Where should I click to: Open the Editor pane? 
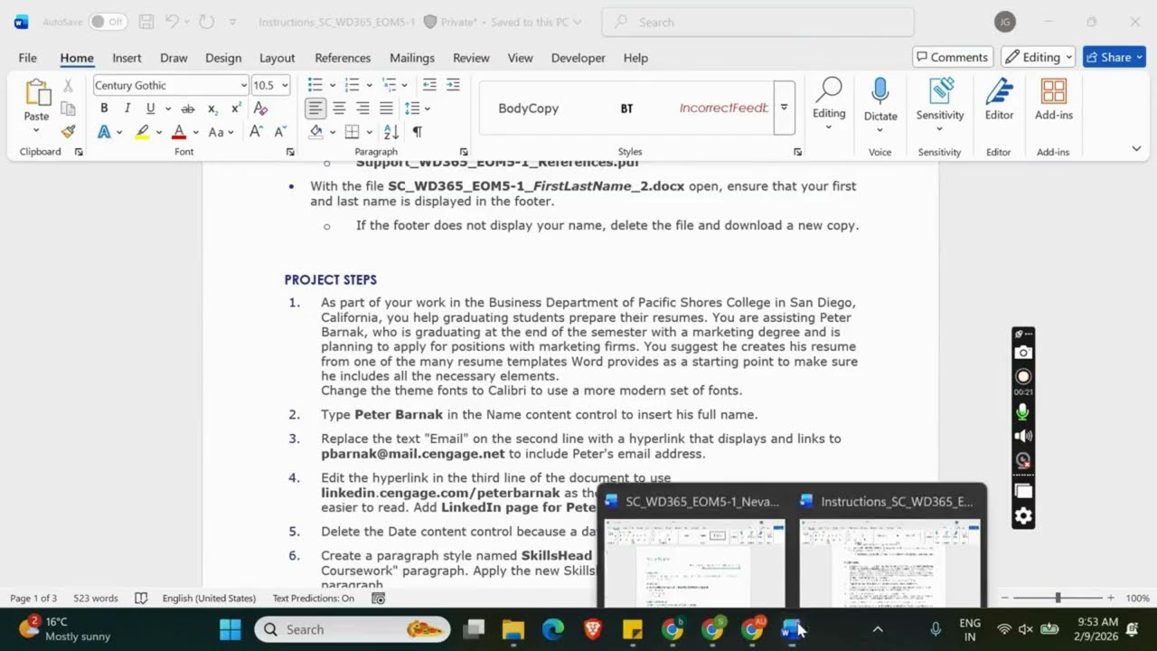pos(999,99)
